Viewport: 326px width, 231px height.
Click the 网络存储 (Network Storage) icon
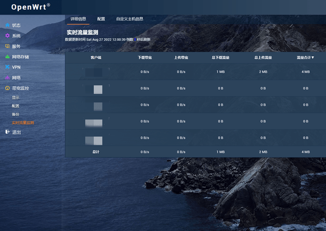point(7,57)
